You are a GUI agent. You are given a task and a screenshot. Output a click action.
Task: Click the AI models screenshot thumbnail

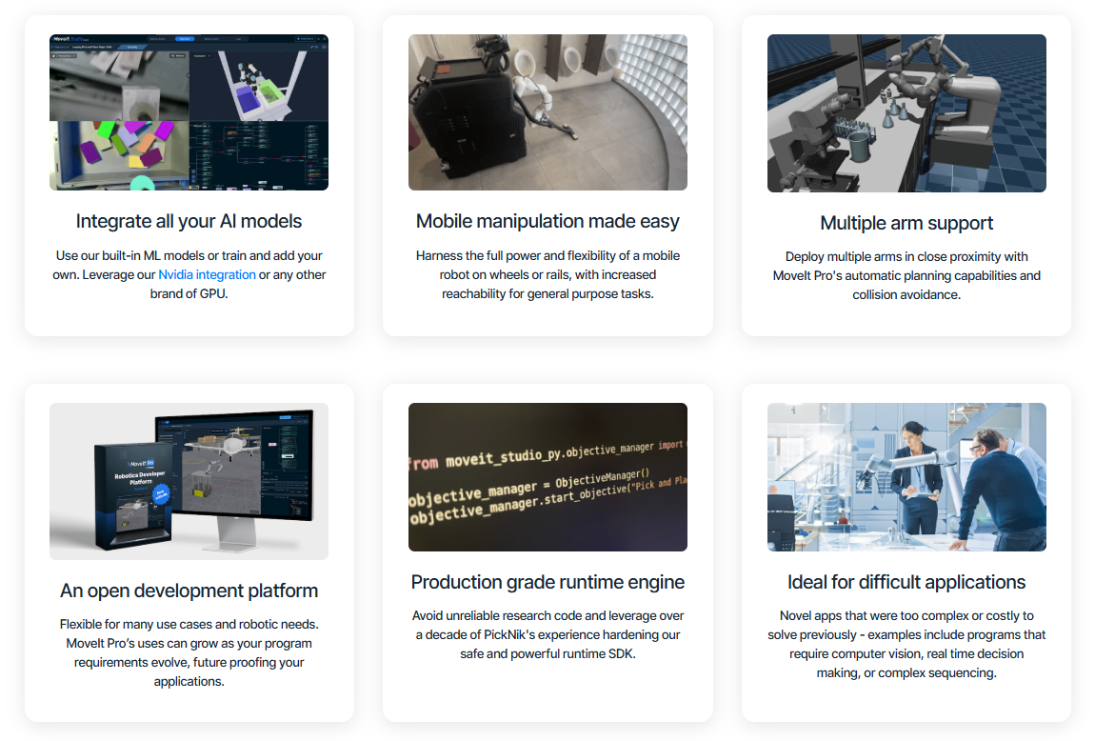click(x=189, y=112)
